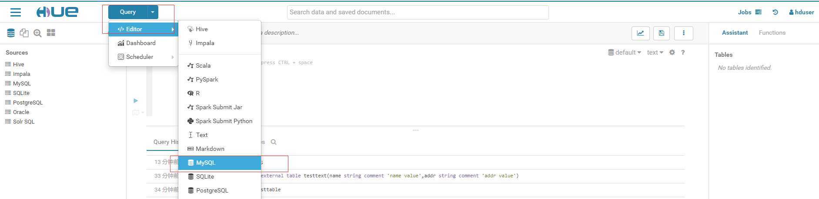Screen dimensions: 819x199
Task: Choose the Hive editor
Action: tap(220, 29)
